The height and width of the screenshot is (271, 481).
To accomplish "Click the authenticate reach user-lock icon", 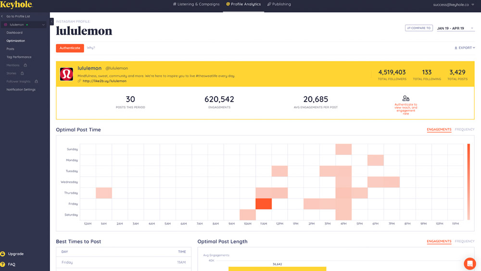I will tap(406, 98).
